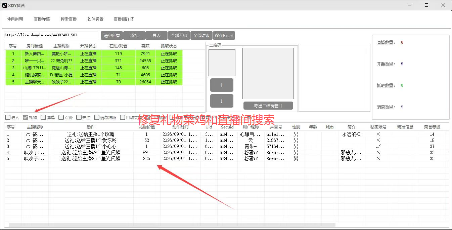Select gift row 送礼:送给主播99个星光闪耀

pyautogui.click(x=227, y=152)
